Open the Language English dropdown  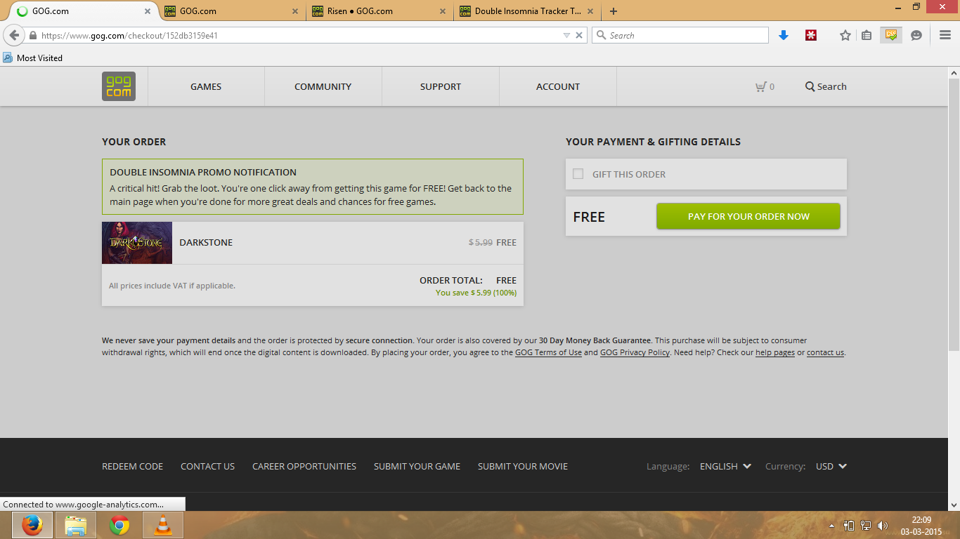(725, 466)
